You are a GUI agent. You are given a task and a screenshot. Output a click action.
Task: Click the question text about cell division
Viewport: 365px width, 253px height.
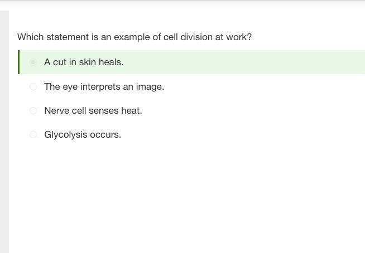[135, 37]
